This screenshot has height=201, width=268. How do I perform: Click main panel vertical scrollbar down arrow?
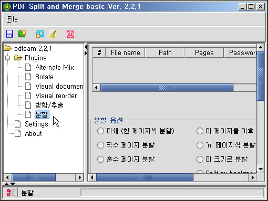(x=261, y=169)
